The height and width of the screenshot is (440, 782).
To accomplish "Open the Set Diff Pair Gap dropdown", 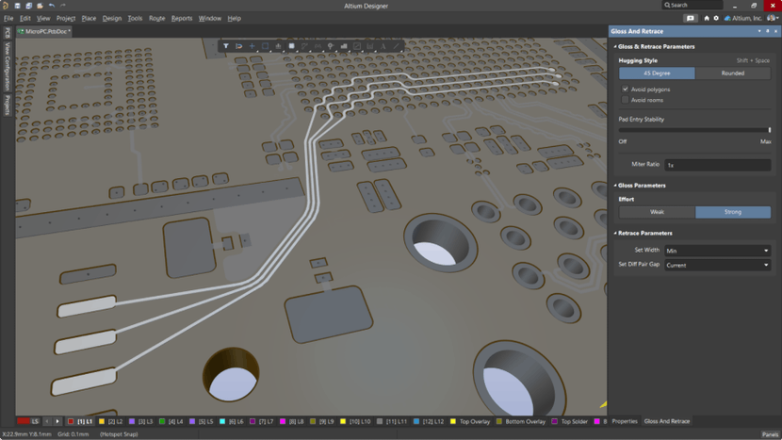I will pos(717,265).
